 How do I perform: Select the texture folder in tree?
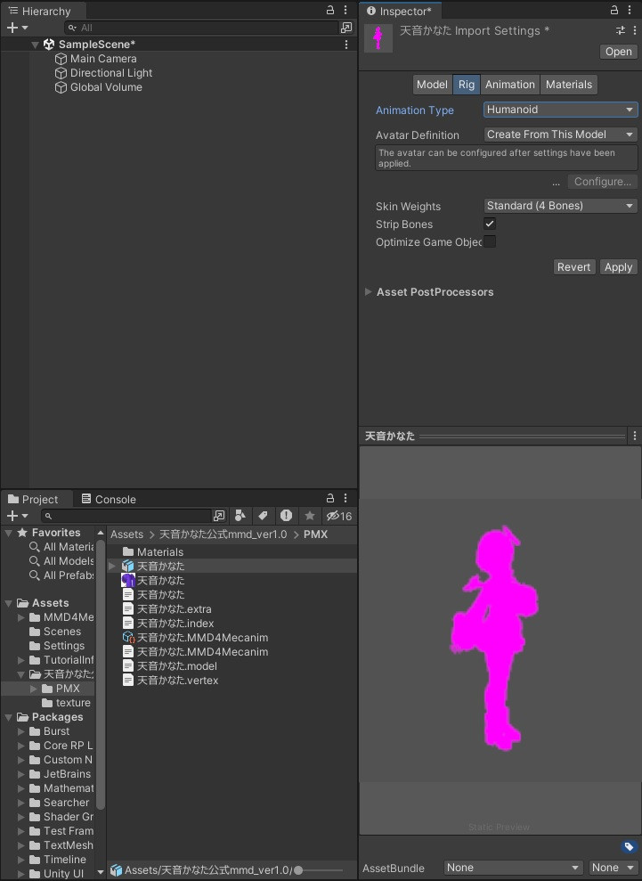click(66, 702)
